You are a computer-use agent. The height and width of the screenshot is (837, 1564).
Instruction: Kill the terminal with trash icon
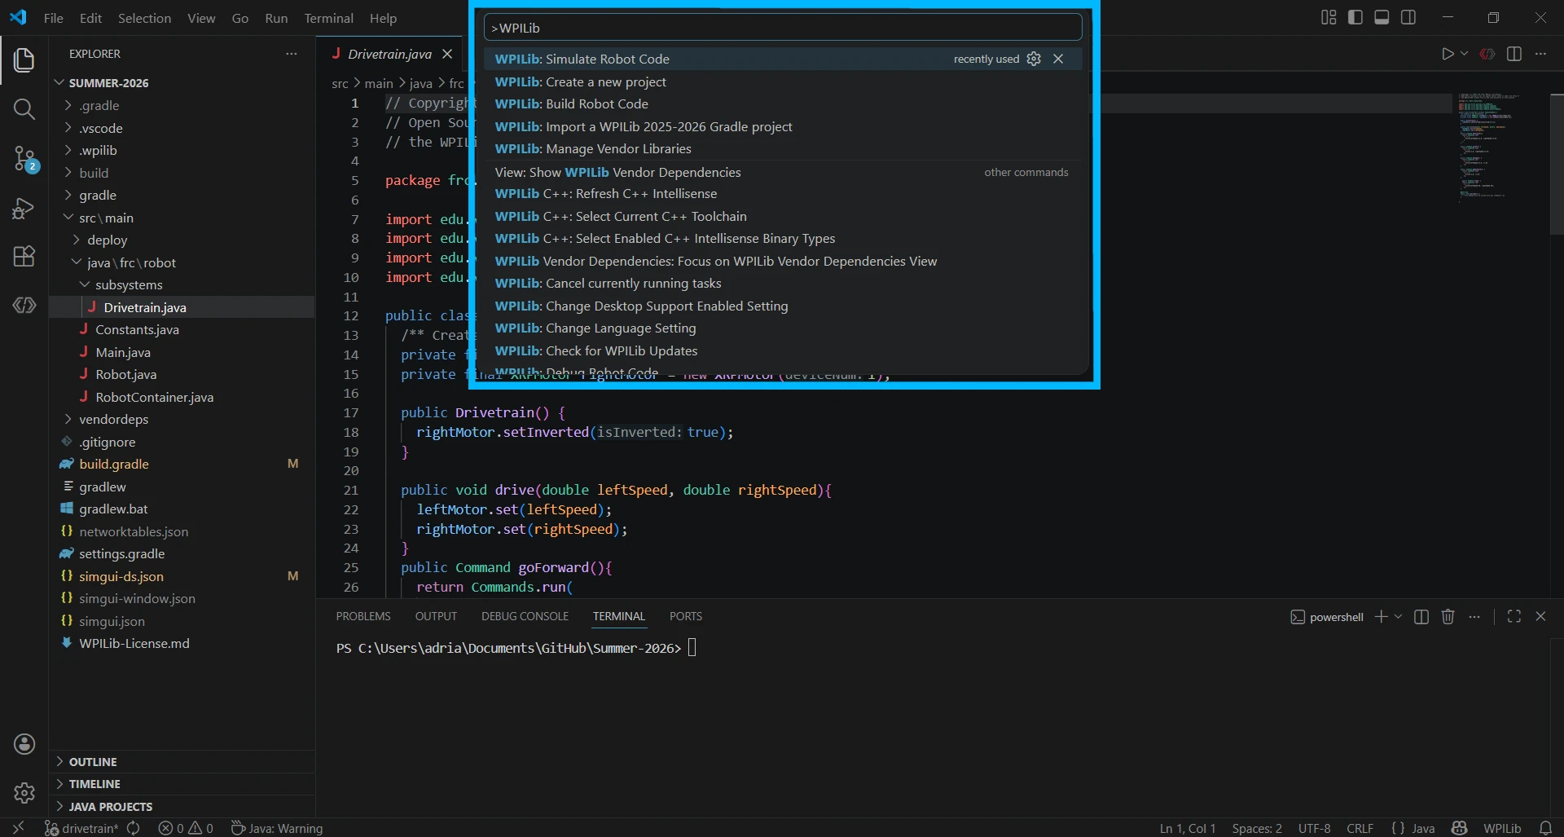(x=1448, y=617)
